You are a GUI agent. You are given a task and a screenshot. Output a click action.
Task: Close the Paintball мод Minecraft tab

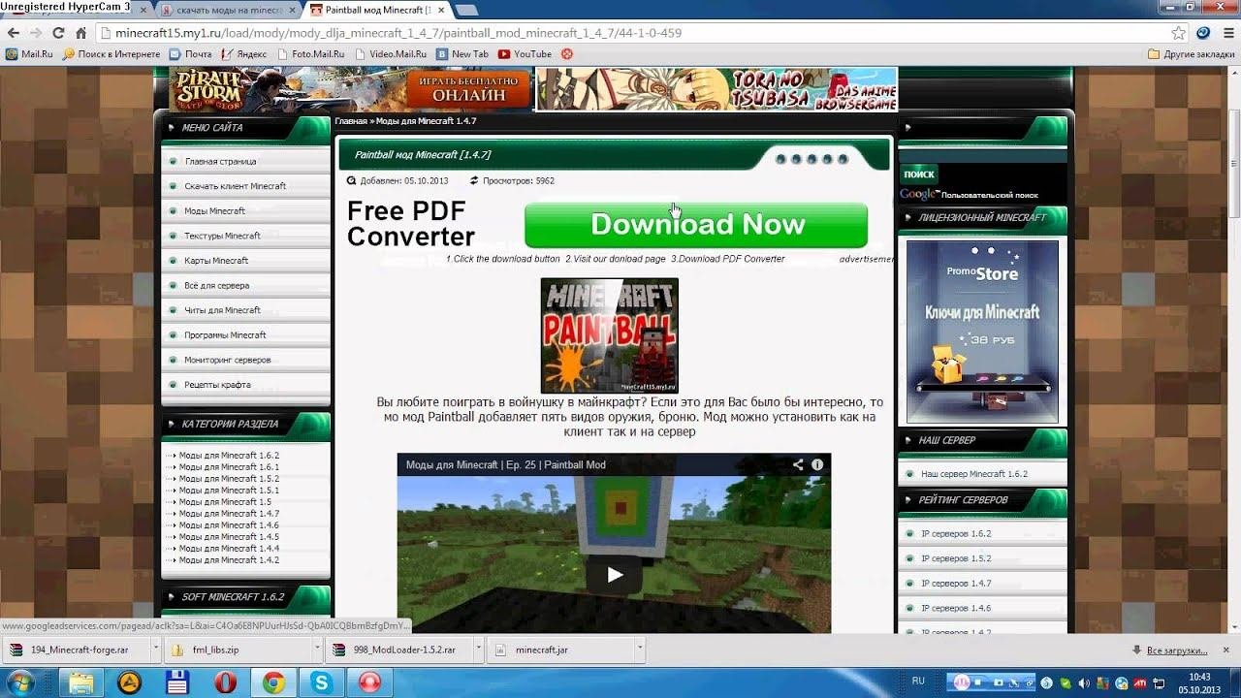tap(439, 10)
